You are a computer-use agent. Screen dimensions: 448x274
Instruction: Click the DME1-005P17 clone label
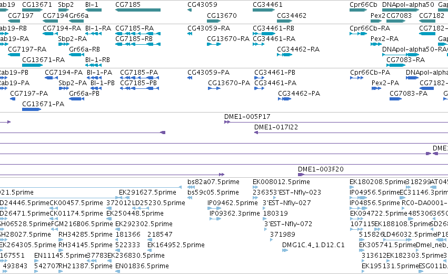point(247,117)
